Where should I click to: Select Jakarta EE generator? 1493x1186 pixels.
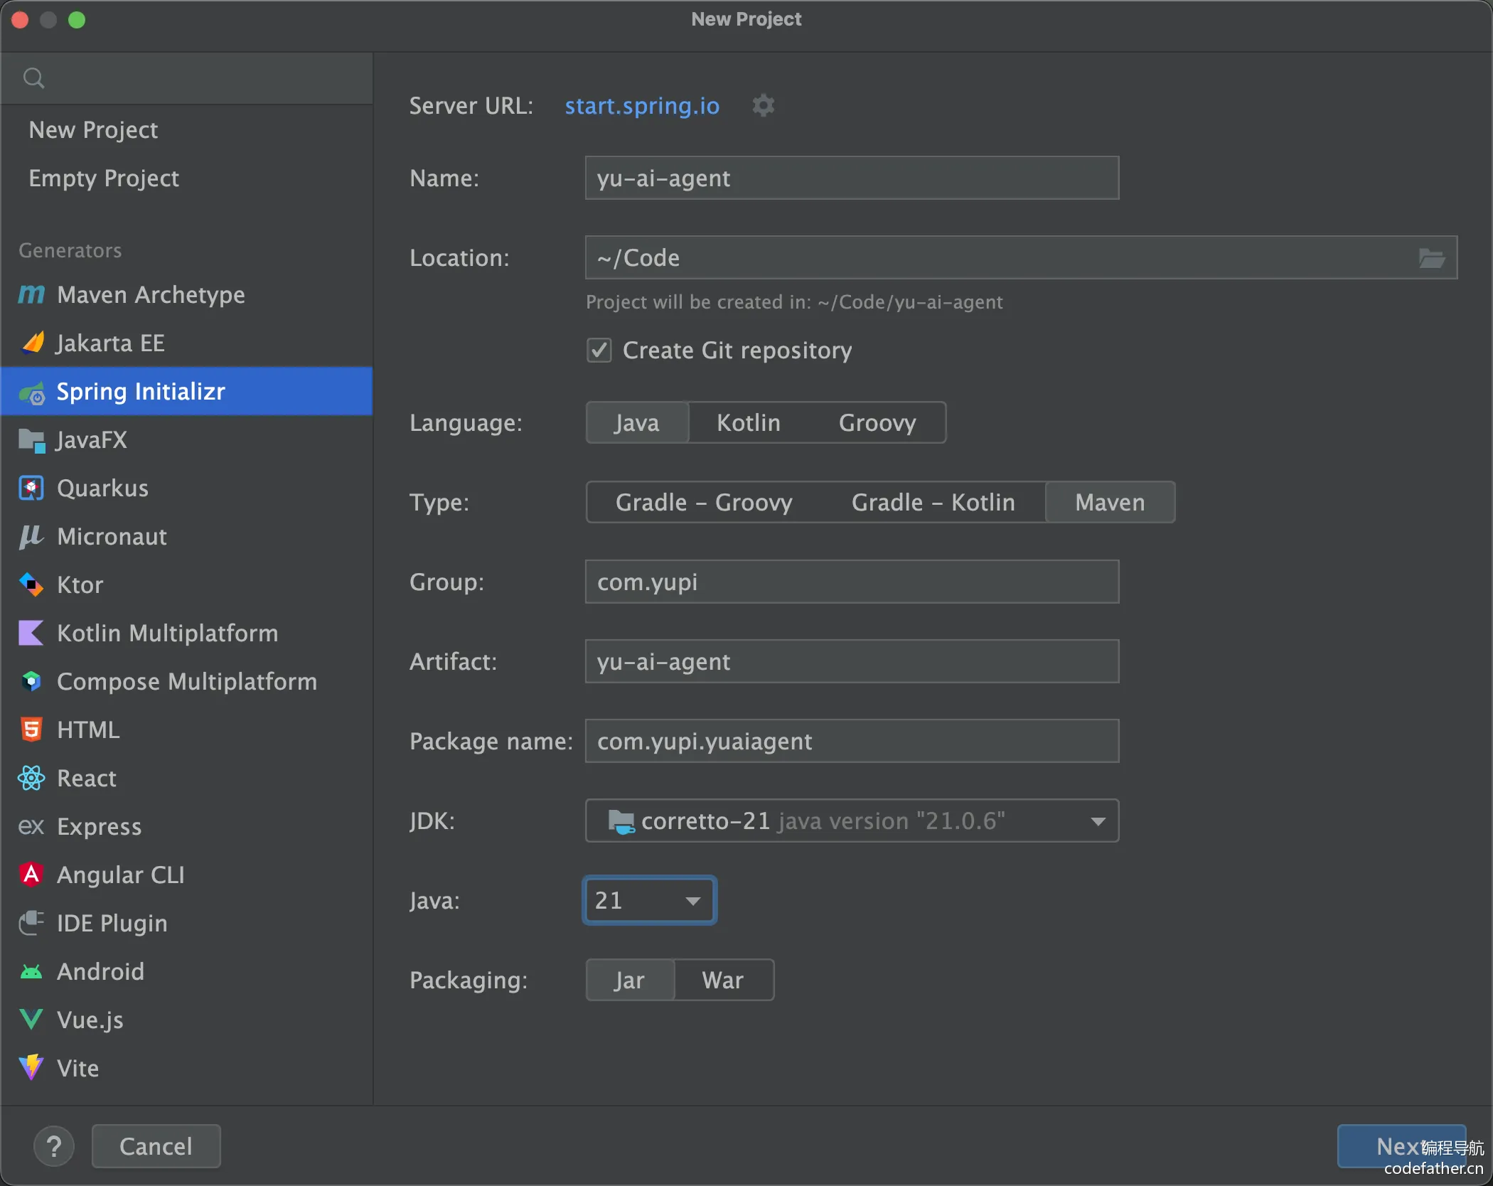tap(186, 343)
